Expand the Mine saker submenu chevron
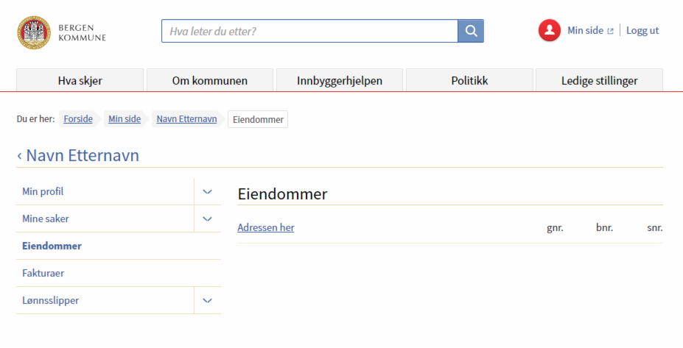Screen dimensions: 683x348 click(x=207, y=219)
